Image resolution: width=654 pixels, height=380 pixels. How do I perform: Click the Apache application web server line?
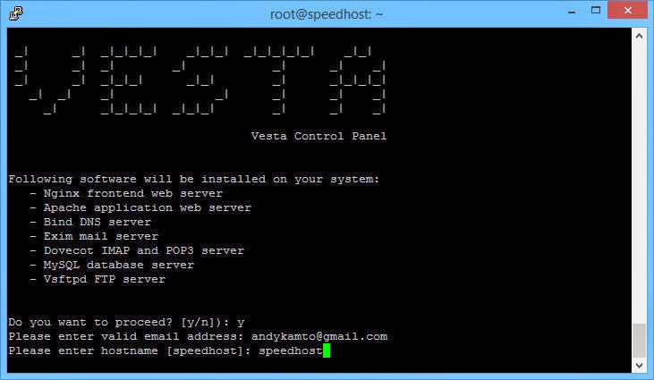click(140, 208)
